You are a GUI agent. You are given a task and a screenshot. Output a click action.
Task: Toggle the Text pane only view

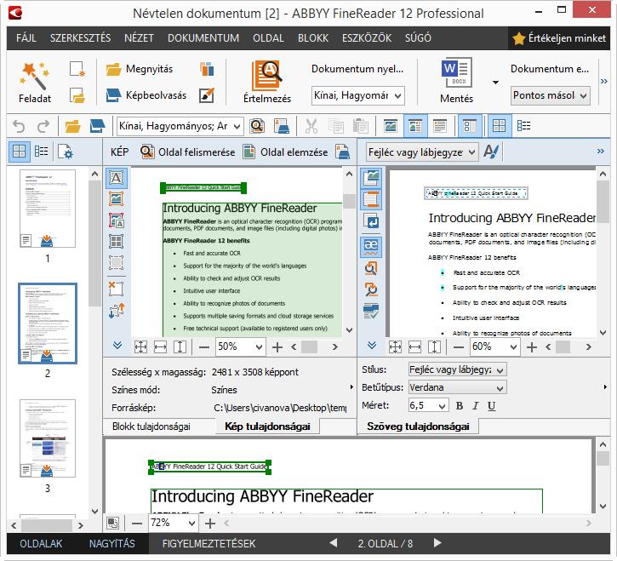[439, 126]
